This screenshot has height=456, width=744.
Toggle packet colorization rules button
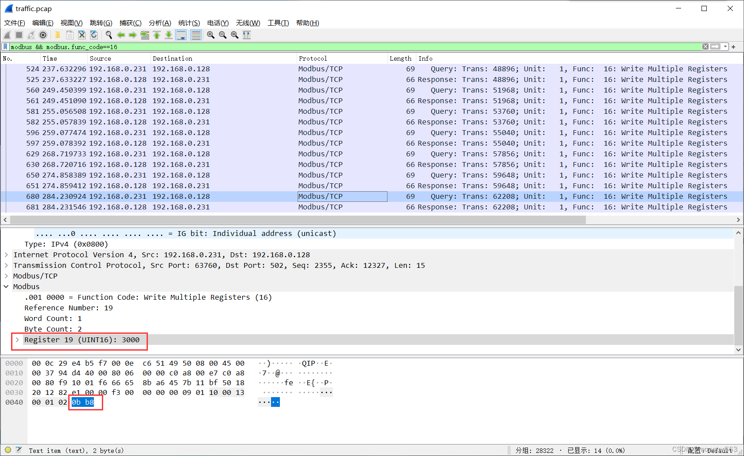tap(196, 35)
